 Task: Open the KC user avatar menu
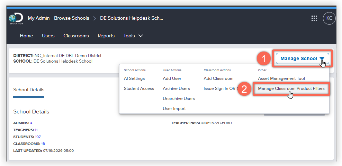click(329, 18)
